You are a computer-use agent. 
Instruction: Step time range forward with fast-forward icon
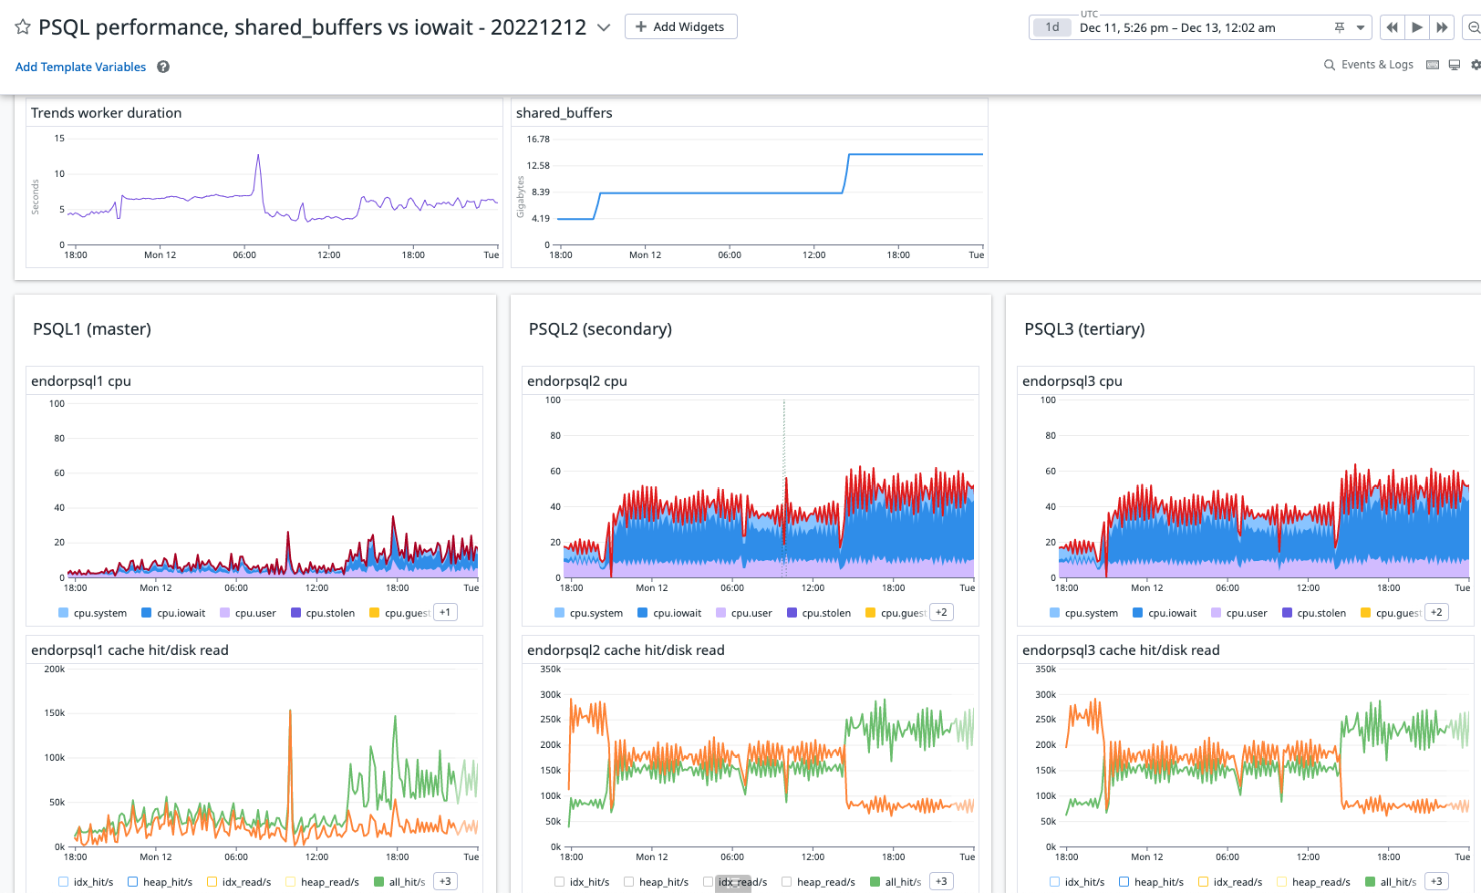[1442, 27]
